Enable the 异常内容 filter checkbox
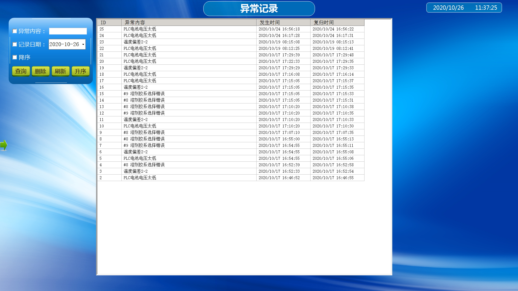This screenshot has height=291, width=518. coord(15,31)
